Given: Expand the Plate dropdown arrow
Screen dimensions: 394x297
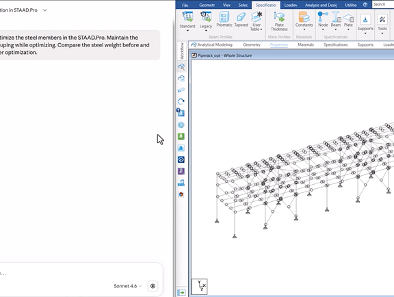Looking at the screenshot, I should 348,29.
